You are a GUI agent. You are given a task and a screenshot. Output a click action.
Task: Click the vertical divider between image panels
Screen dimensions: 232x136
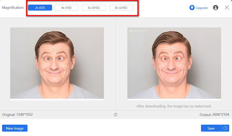116,64
